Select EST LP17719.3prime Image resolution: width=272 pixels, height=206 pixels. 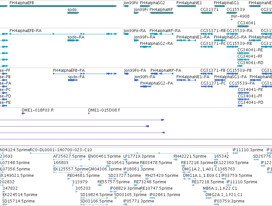click(x=125, y=160)
